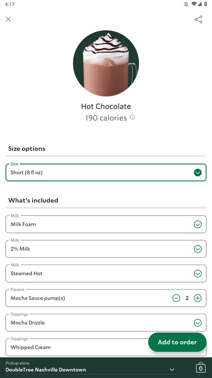
Task: Expand the pickup store chevron
Action: click(x=172, y=369)
